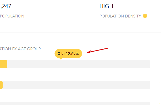The width and height of the screenshot is (161, 105).
Task: Click the tooltip's small downward pointer caret
Action: pyautogui.click(x=61, y=59)
